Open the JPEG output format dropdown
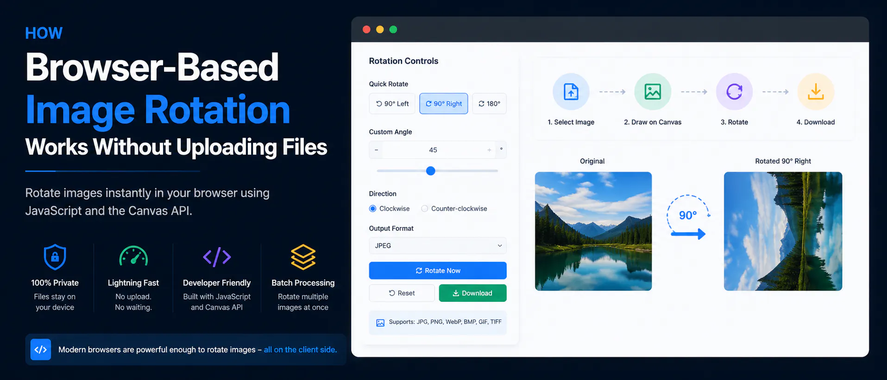Screen dimensions: 887x380 tap(438, 246)
